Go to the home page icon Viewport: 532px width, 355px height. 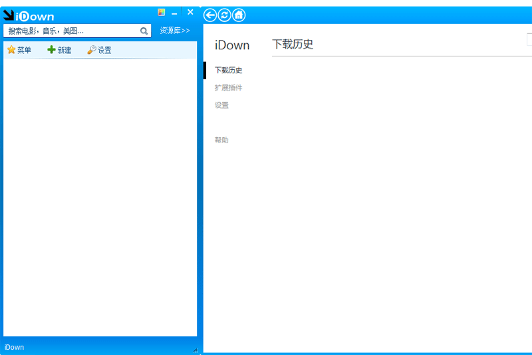coord(239,15)
